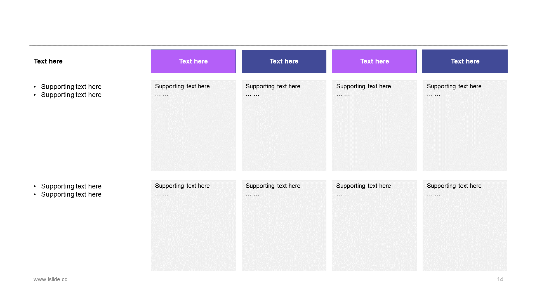The width and height of the screenshot is (537, 302).
Task: Click second bullet in upper left list
Action: 67,95
